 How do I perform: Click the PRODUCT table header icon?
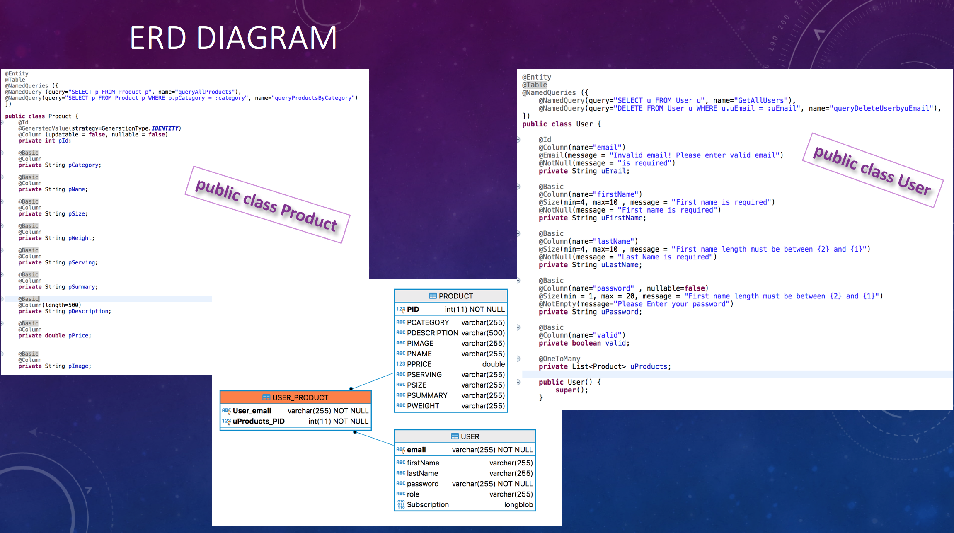point(433,296)
